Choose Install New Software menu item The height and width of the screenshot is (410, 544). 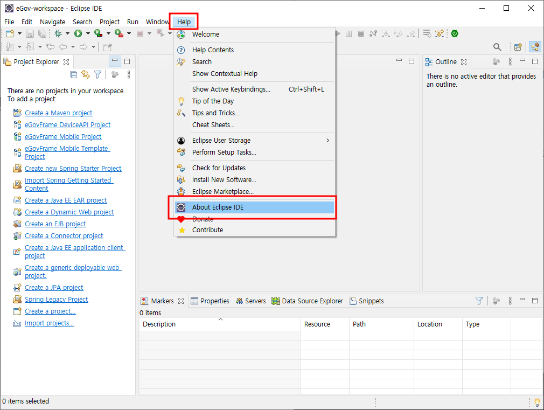(255, 180)
